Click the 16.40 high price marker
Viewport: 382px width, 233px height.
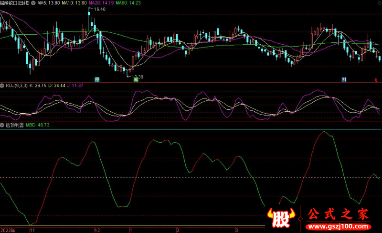point(99,9)
